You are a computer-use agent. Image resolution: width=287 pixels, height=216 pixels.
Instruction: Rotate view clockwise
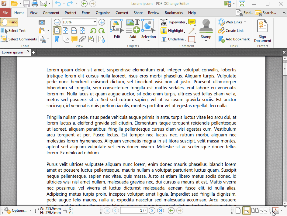102,31
